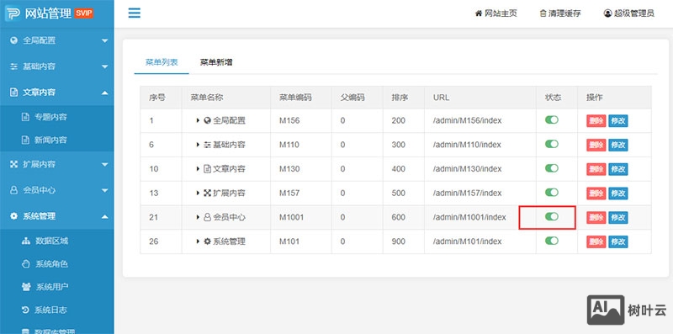
Task: Expand sidebar 会员中心 dropdown caret
Action: click(104, 191)
